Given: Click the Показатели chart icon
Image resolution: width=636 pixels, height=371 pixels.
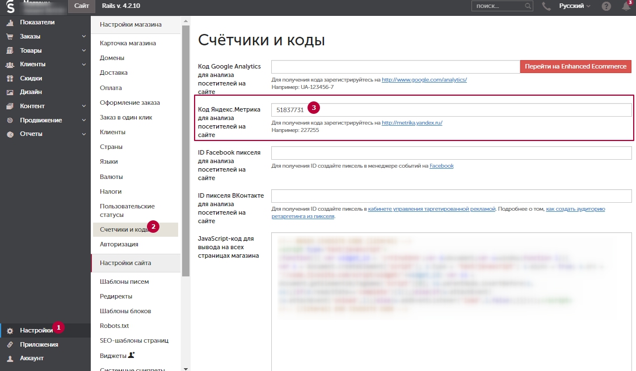Looking at the screenshot, I should tap(10, 23).
